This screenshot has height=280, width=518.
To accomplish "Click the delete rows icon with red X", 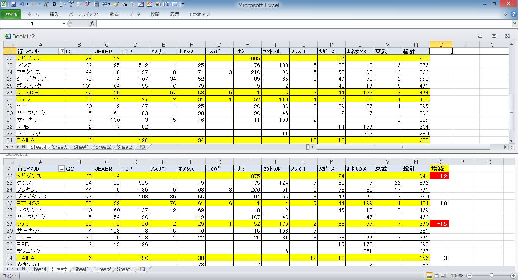I will point(87,5).
